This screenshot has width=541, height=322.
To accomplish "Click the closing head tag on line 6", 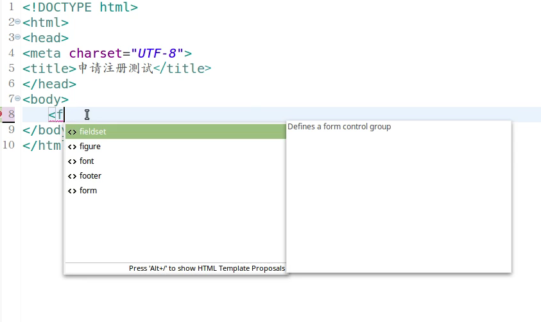I will click(x=49, y=84).
